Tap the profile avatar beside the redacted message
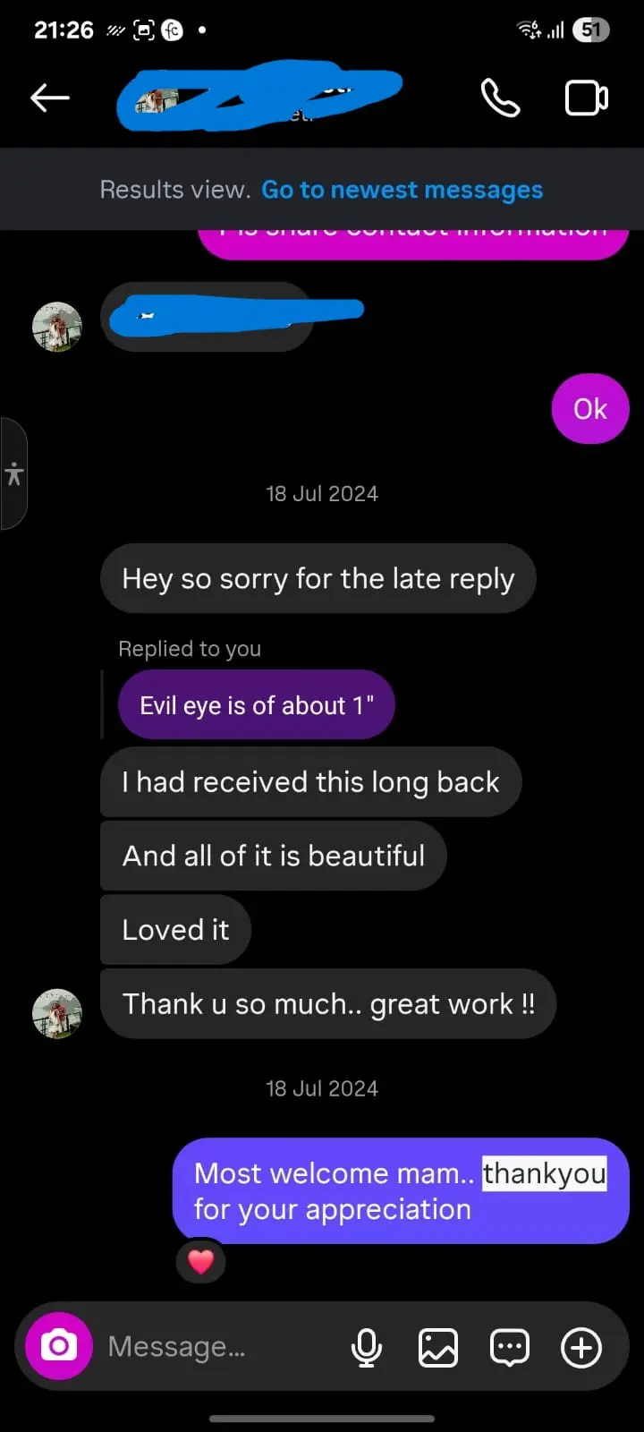Viewport: 644px width, 1432px height. (57, 327)
